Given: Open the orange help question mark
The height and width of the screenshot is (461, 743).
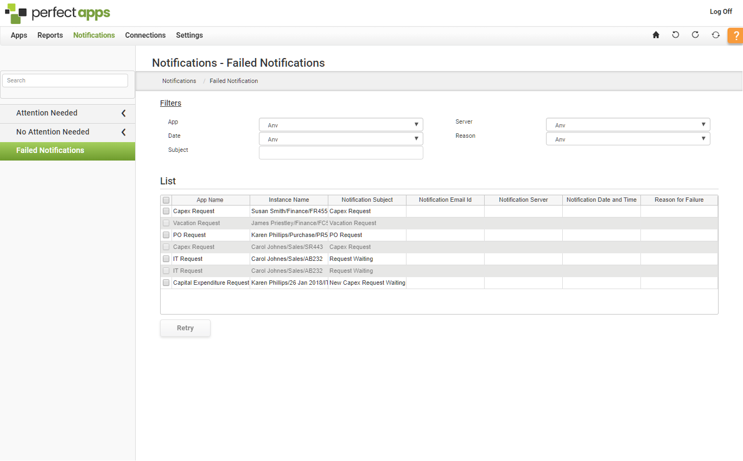Looking at the screenshot, I should [735, 36].
